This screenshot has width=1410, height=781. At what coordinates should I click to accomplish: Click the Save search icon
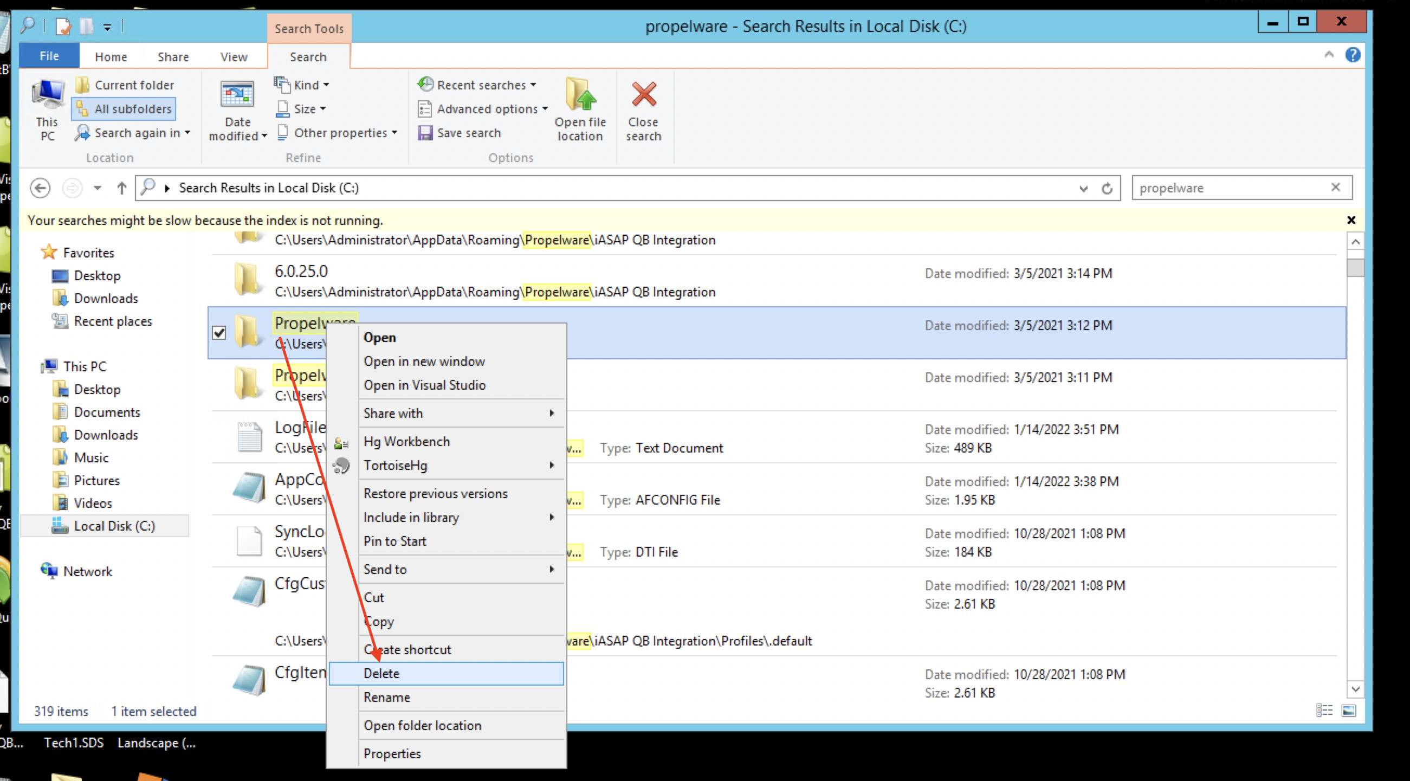point(425,133)
